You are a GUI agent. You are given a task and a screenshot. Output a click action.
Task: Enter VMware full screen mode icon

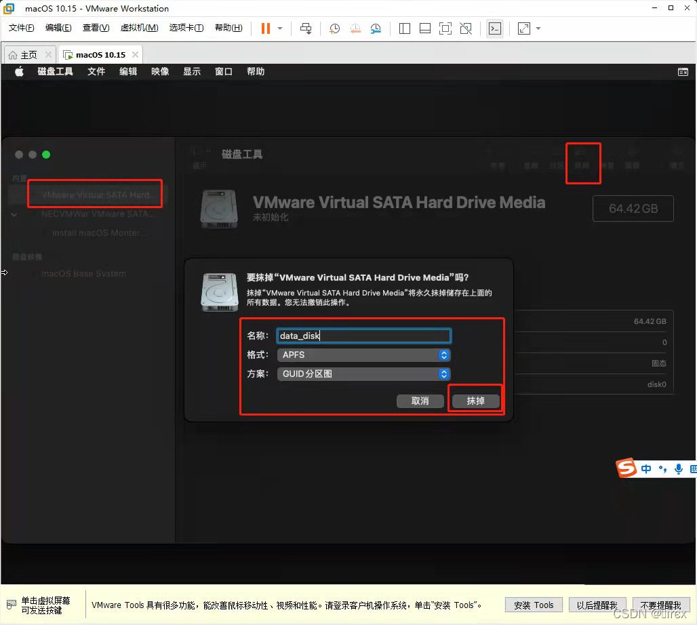coord(445,28)
